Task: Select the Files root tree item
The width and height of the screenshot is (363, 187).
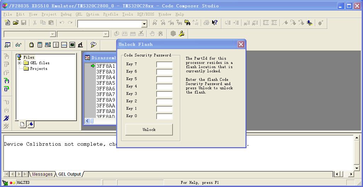Action: tap(29, 58)
